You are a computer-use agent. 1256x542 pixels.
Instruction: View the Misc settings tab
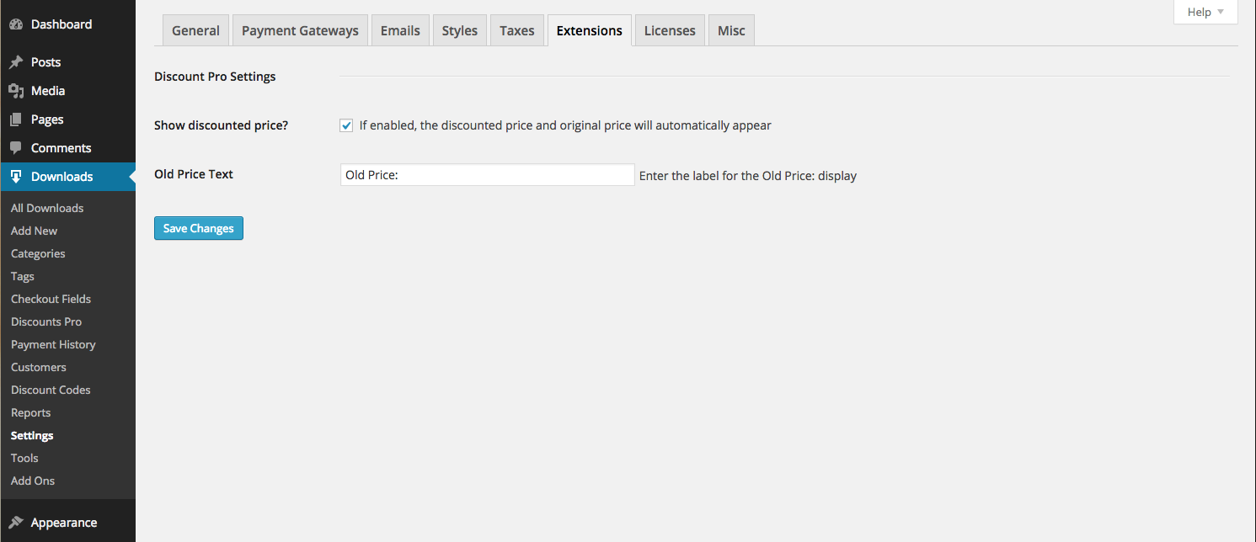point(731,30)
